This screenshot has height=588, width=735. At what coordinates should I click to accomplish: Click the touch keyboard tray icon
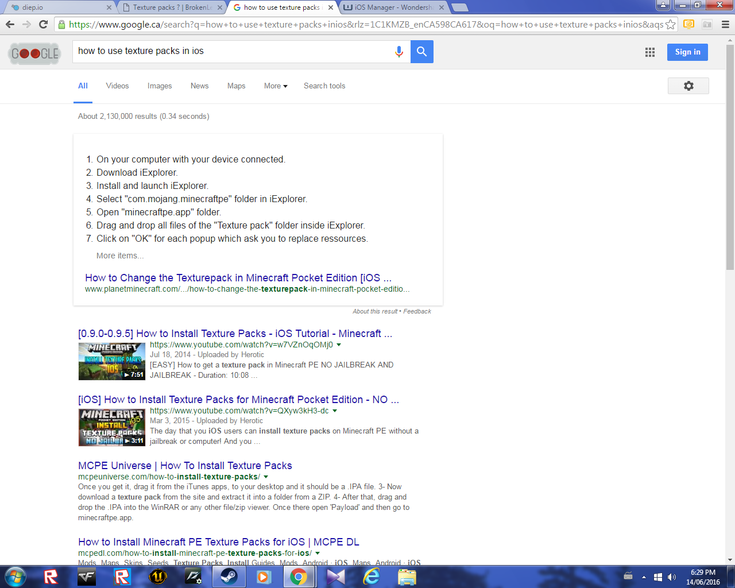(628, 577)
